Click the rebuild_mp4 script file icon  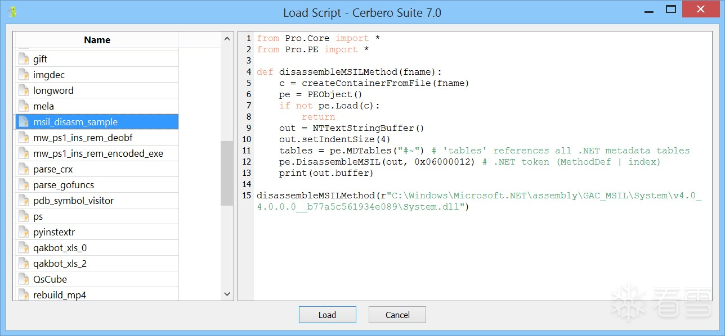tap(24, 295)
